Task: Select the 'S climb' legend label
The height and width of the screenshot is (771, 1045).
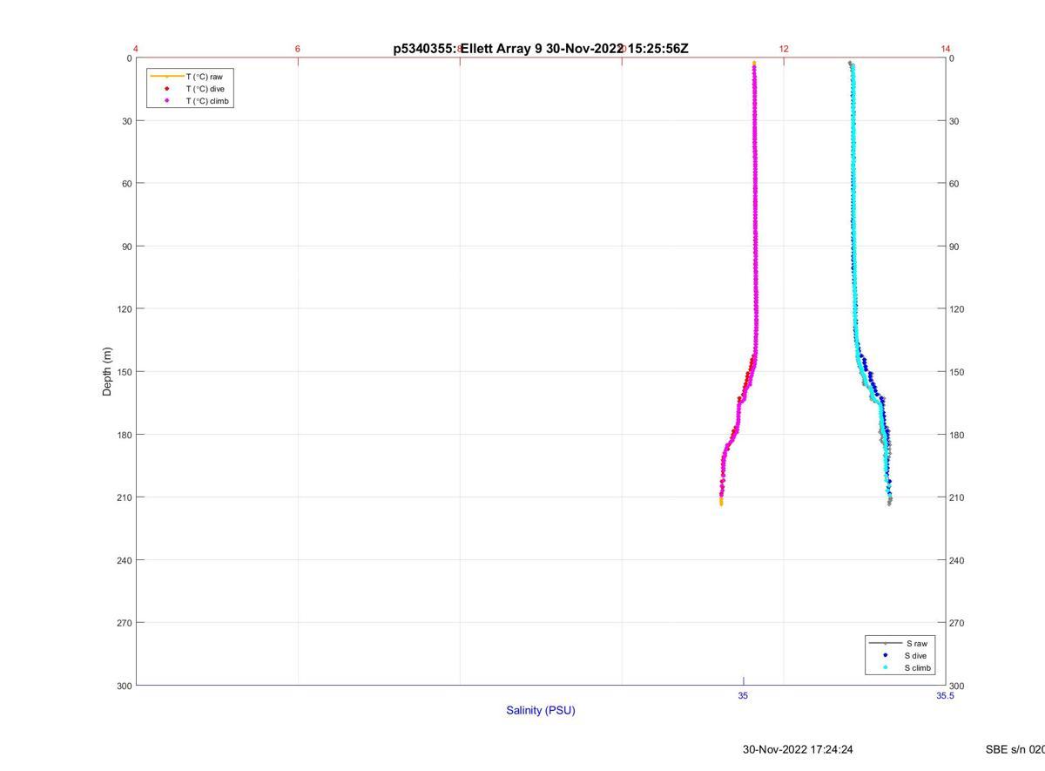Action: pyautogui.click(x=918, y=668)
